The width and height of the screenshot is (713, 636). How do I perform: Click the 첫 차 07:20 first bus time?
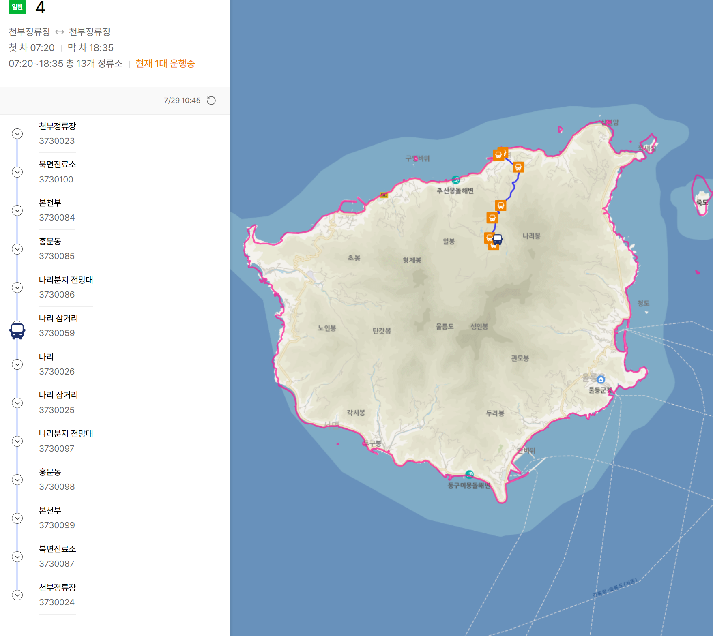click(x=32, y=48)
